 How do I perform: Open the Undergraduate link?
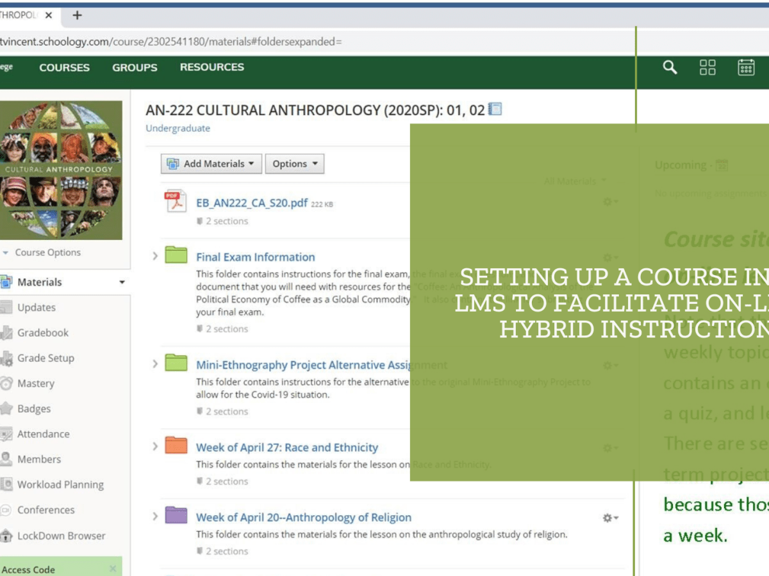click(x=177, y=128)
